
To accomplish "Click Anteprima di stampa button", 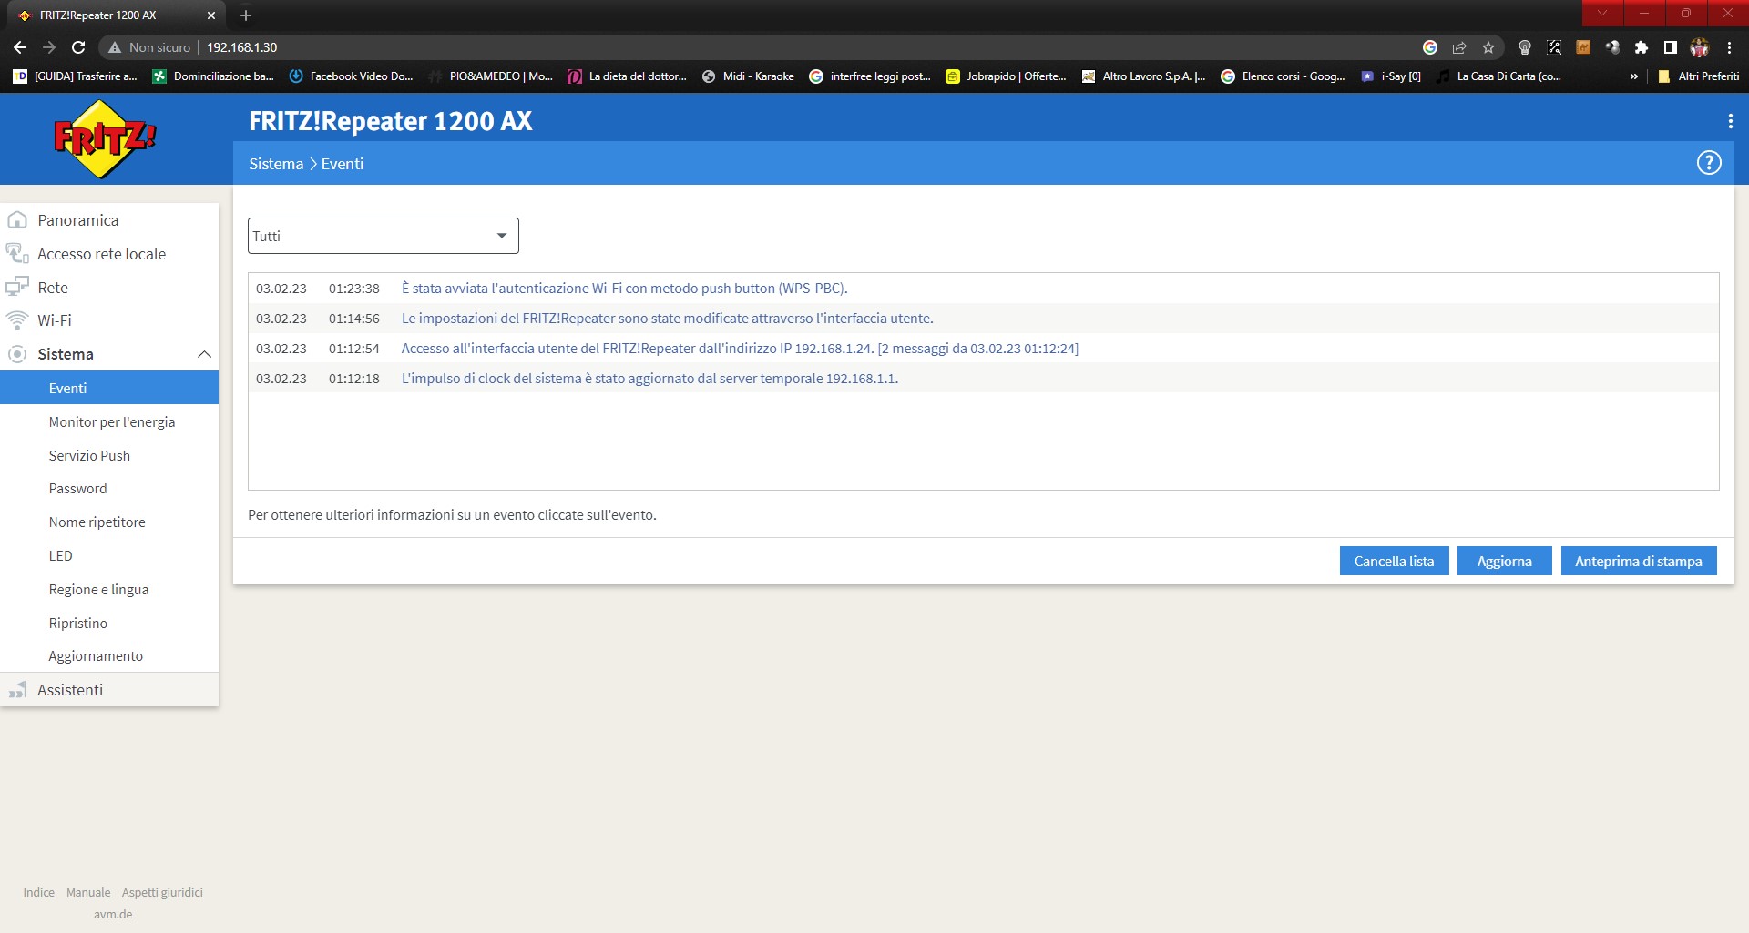I will point(1639,561).
